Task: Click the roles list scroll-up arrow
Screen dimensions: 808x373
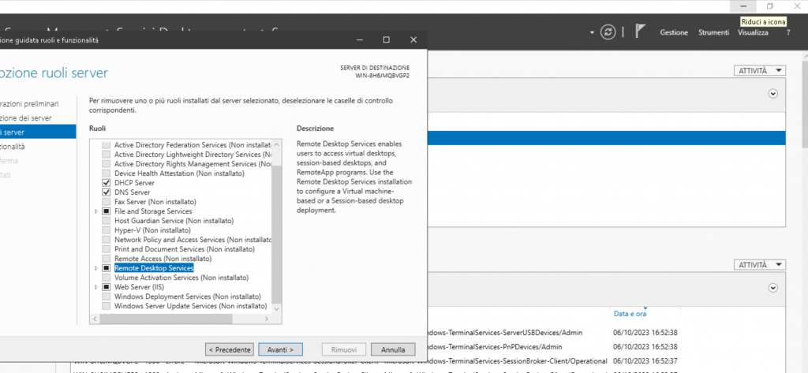Action: pyautogui.click(x=276, y=144)
